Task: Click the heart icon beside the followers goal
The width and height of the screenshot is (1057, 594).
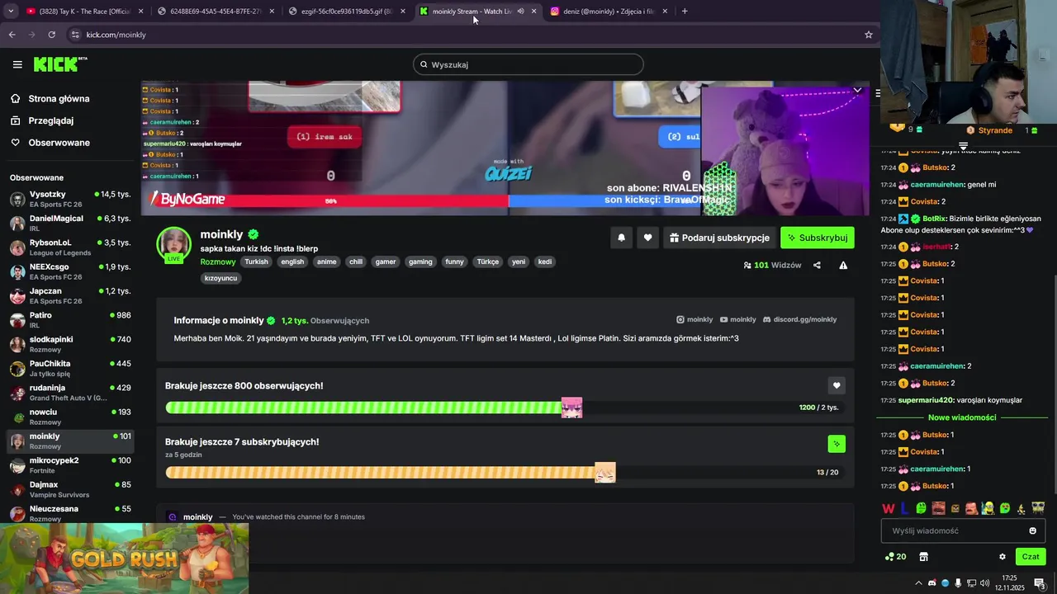Action: coord(837,385)
